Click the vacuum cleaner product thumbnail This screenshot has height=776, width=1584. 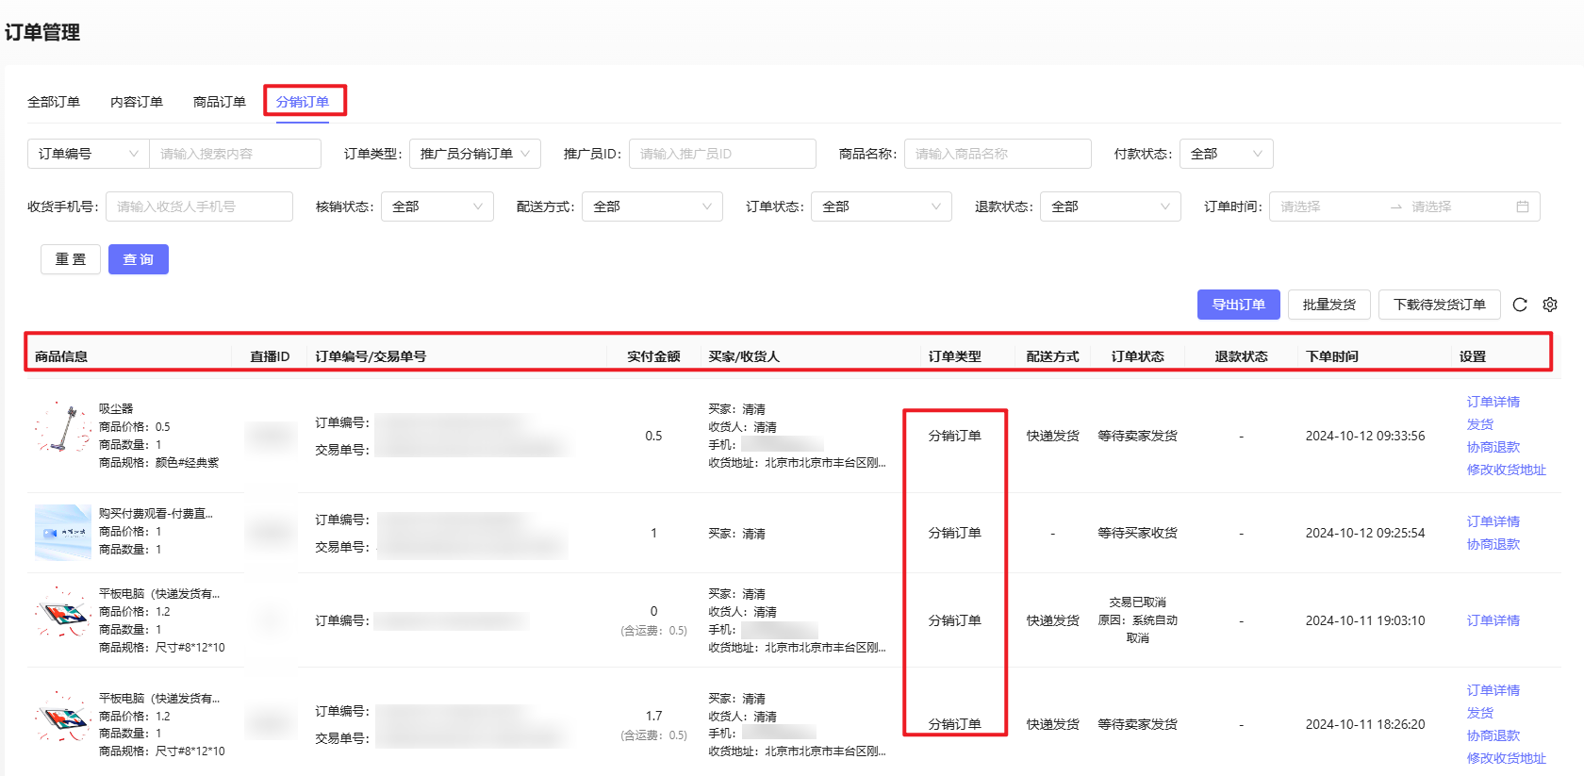(x=62, y=428)
